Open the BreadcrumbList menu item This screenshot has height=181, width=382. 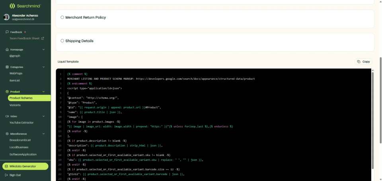[20, 140]
